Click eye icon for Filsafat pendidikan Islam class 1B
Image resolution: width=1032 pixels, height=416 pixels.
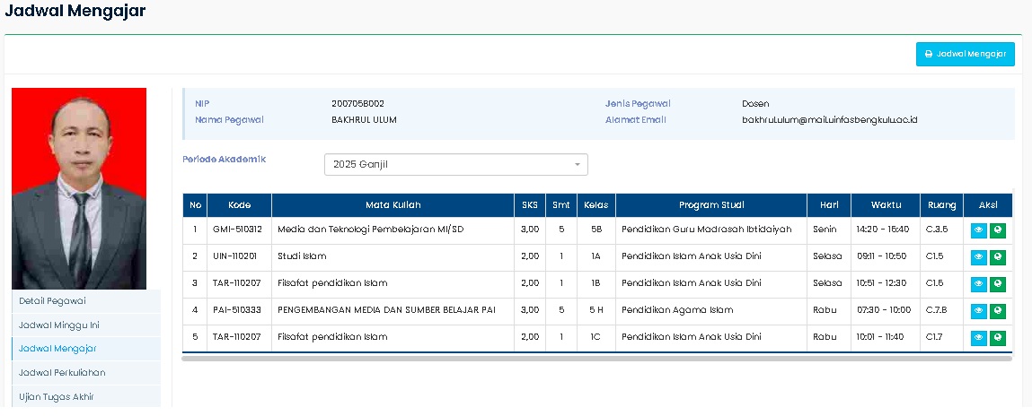pyautogui.click(x=979, y=284)
